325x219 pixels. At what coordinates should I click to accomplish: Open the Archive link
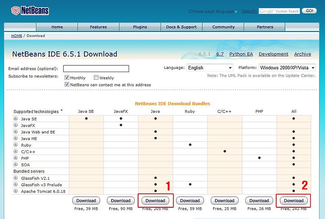302,54
